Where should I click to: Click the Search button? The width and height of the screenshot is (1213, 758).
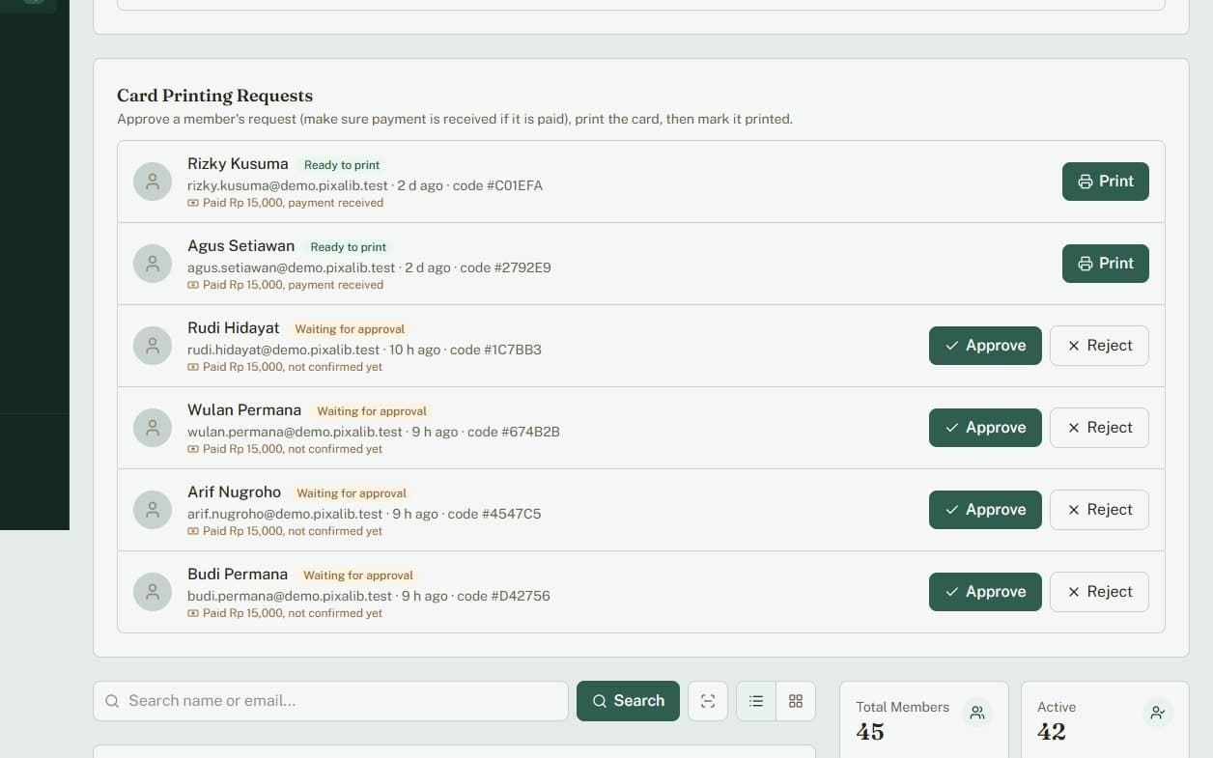tap(628, 701)
